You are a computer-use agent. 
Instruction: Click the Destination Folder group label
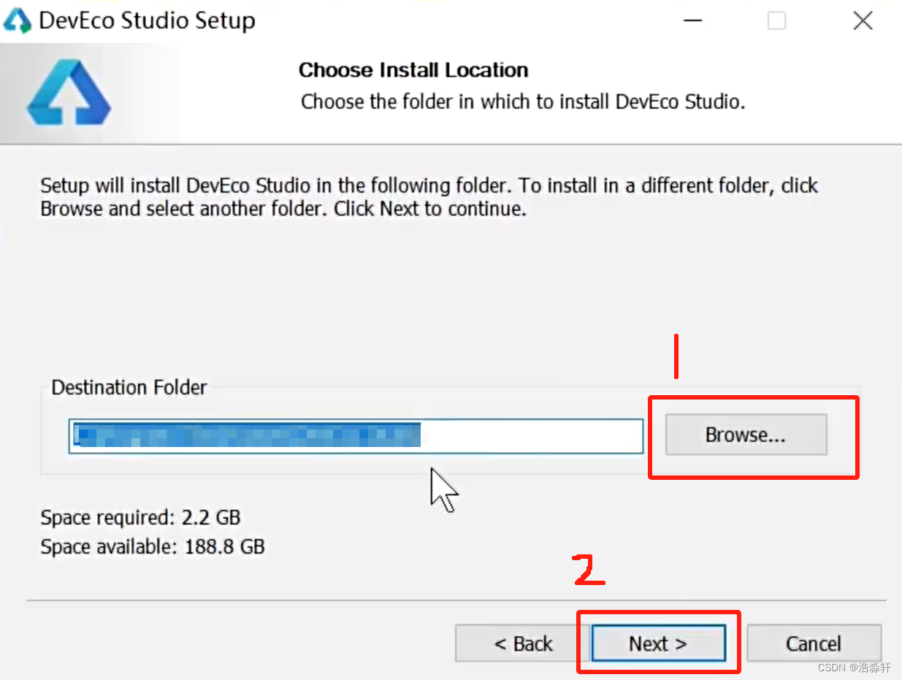pos(129,387)
